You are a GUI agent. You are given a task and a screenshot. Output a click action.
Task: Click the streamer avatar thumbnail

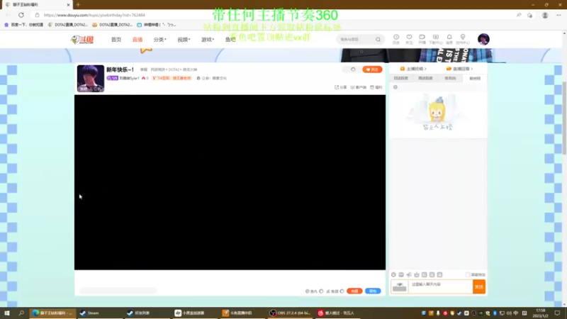[x=91, y=78]
